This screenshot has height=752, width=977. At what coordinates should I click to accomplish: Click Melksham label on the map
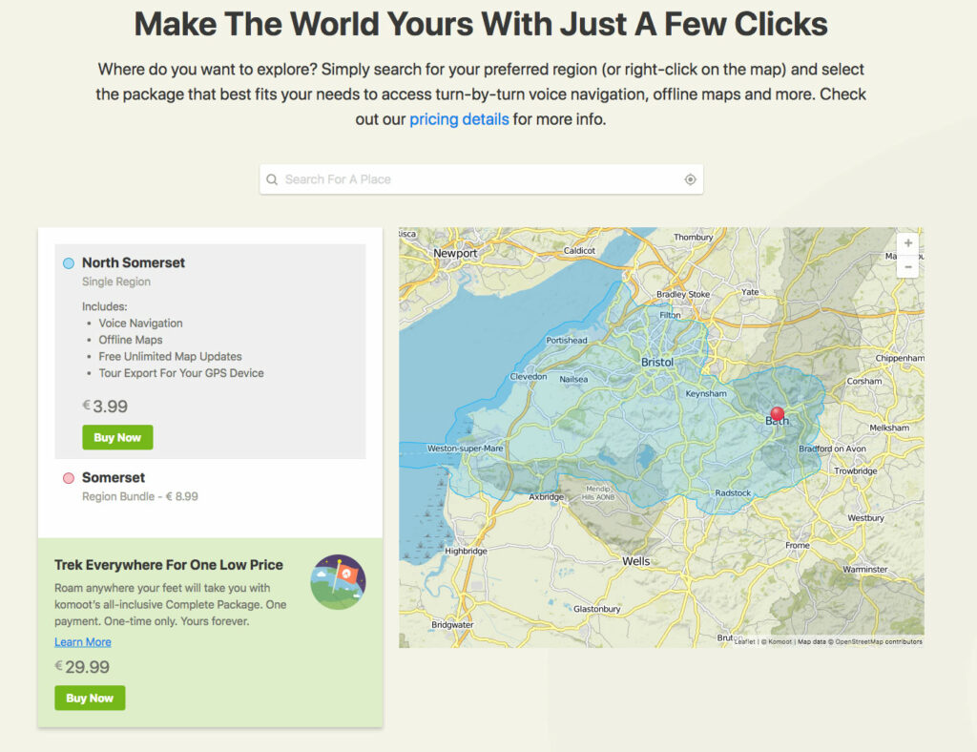click(x=889, y=428)
